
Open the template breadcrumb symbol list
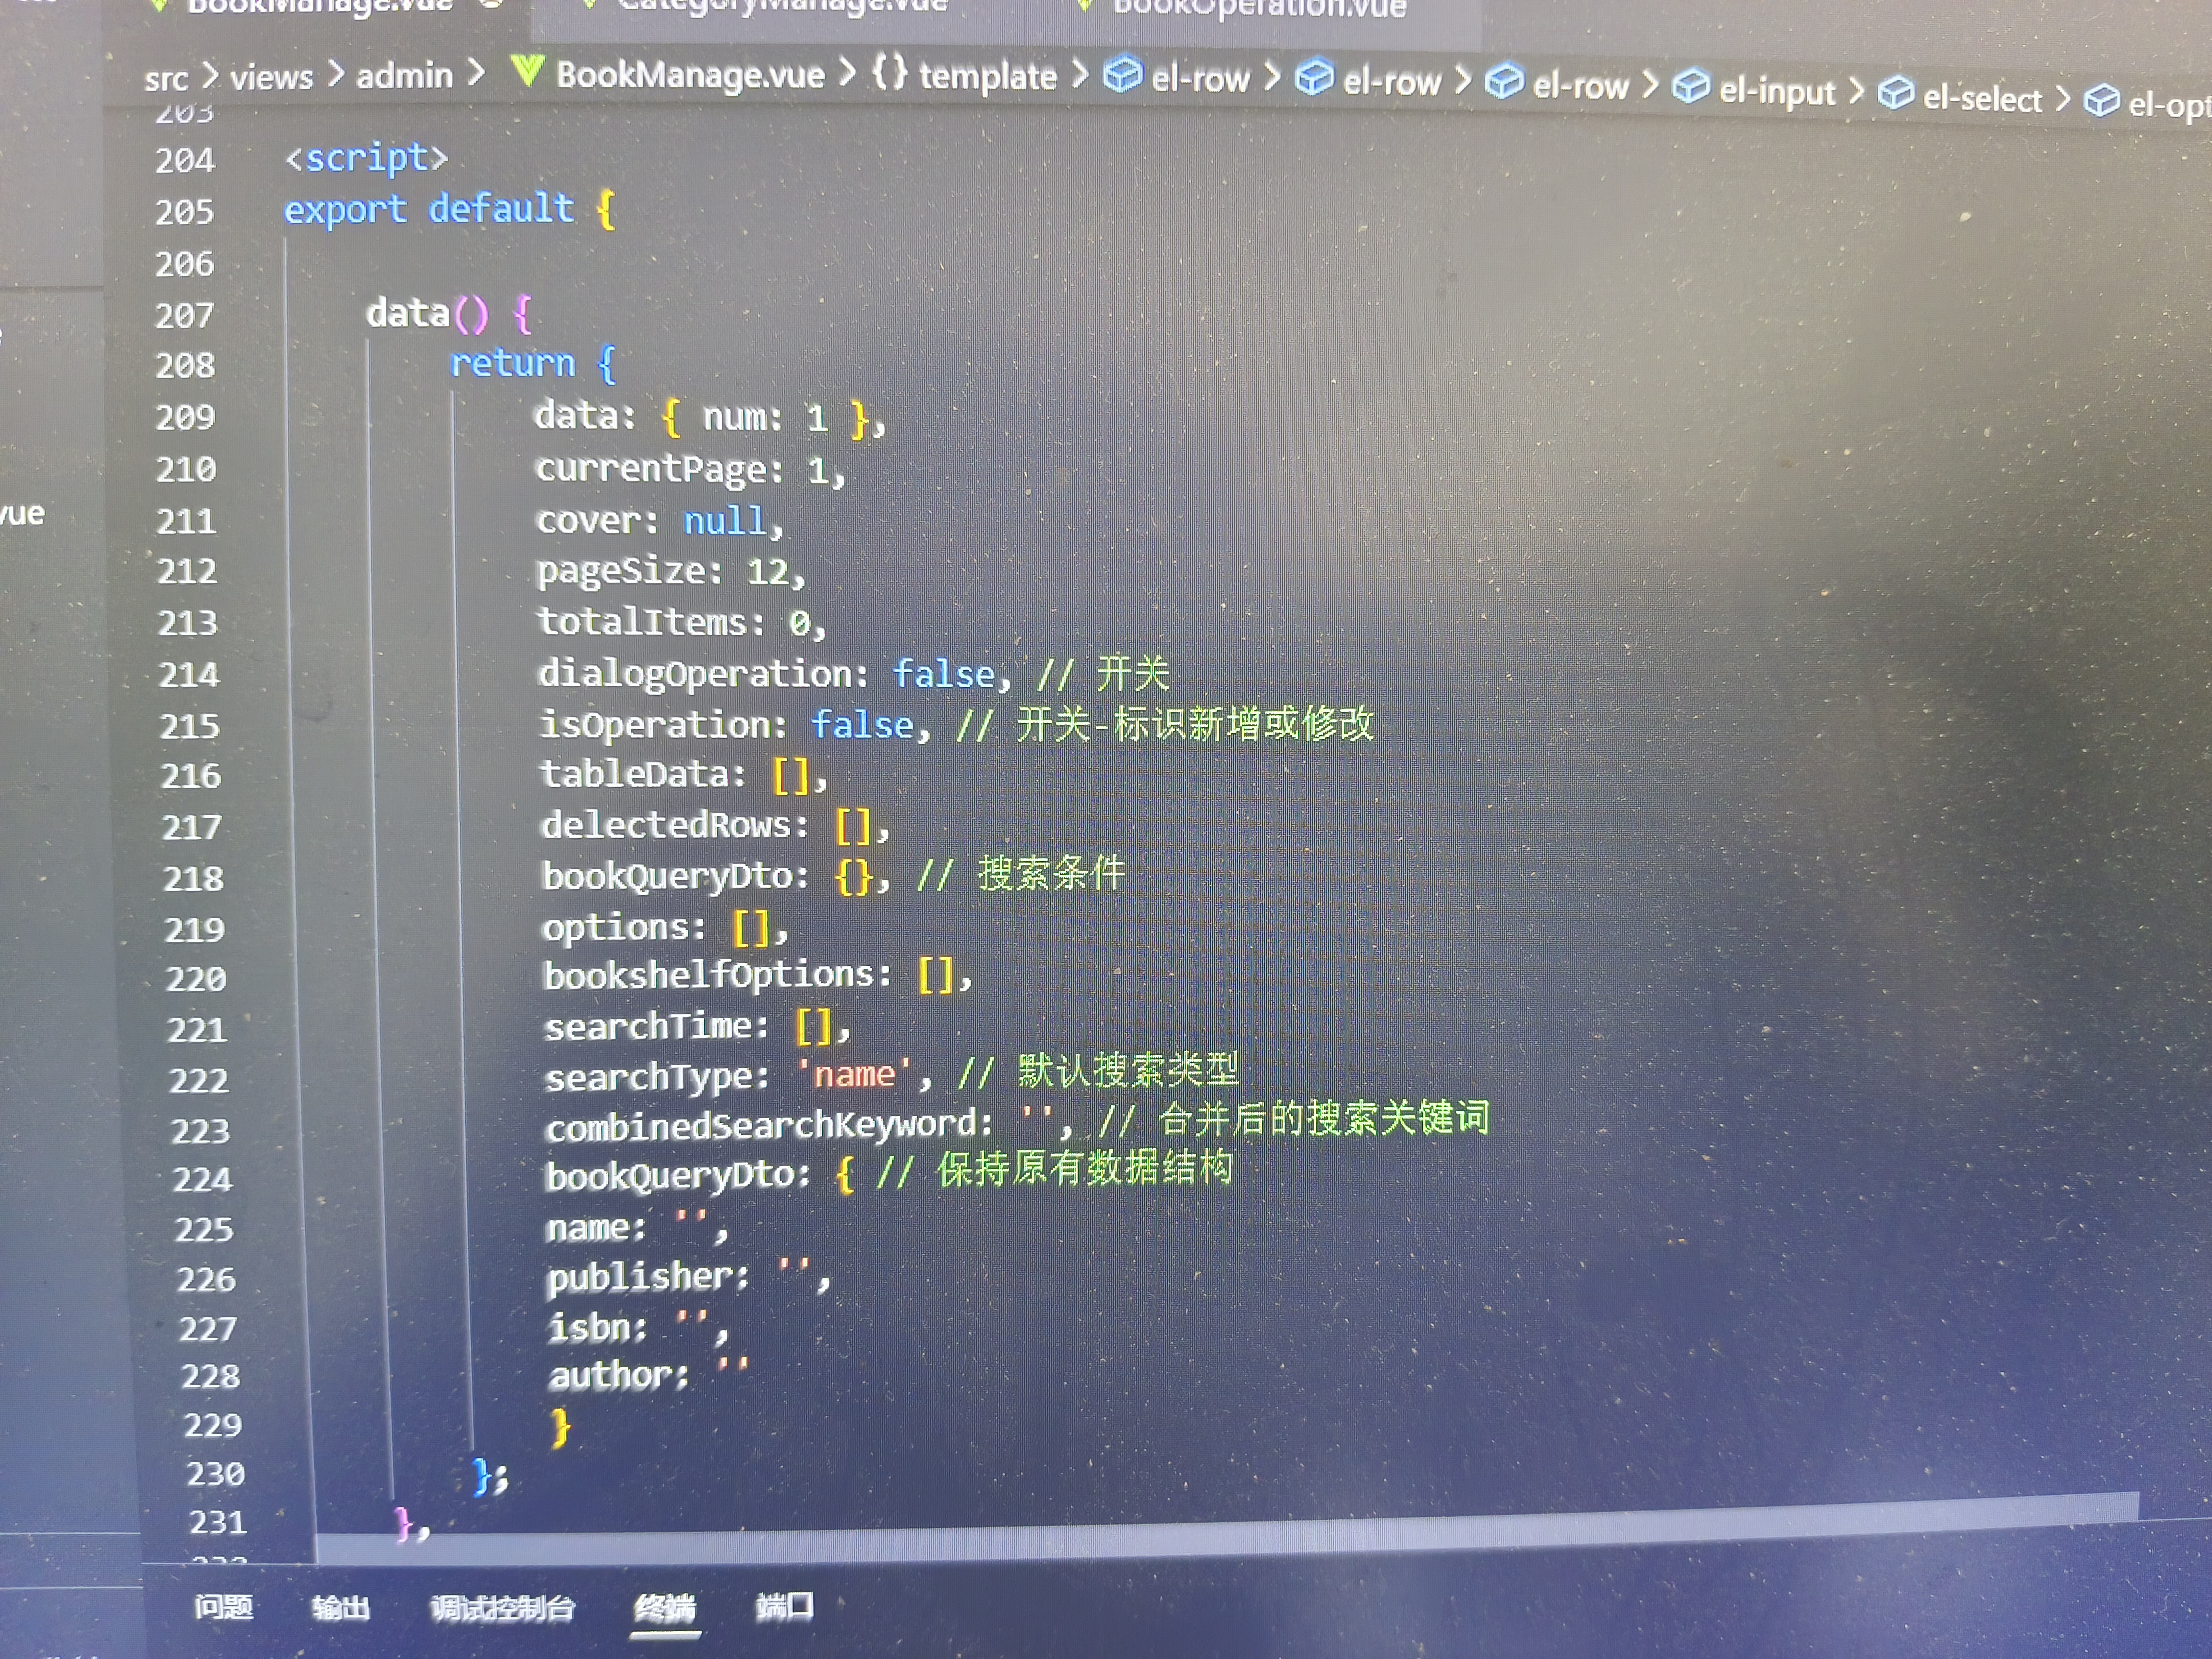click(x=987, y=76)
